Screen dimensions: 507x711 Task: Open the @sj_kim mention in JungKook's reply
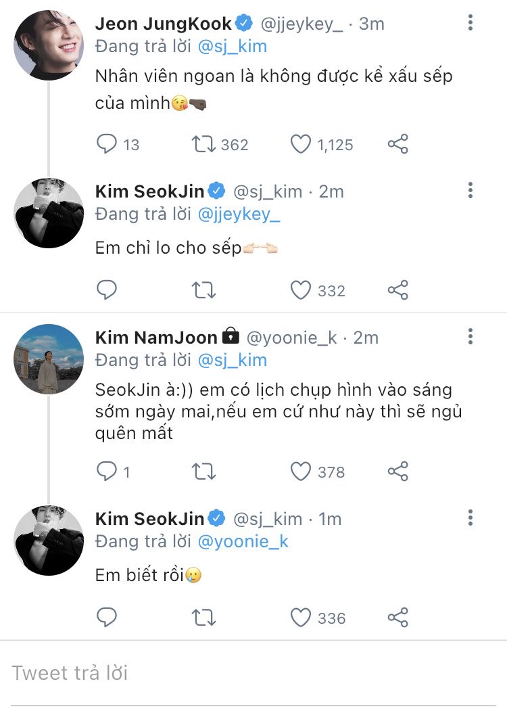click(232, 46)
